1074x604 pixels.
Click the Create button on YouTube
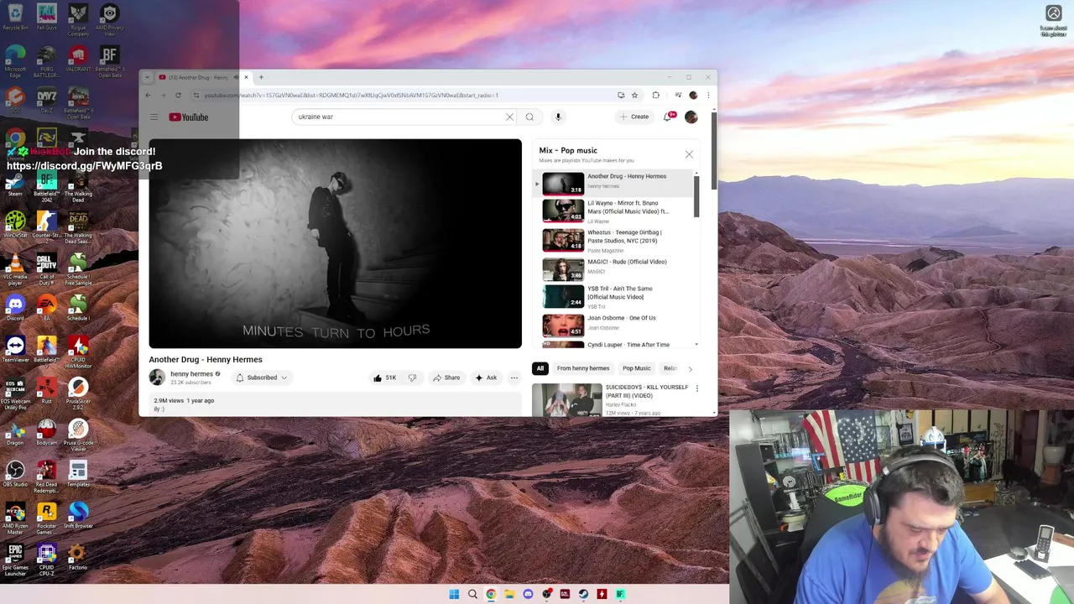(634, 117)
